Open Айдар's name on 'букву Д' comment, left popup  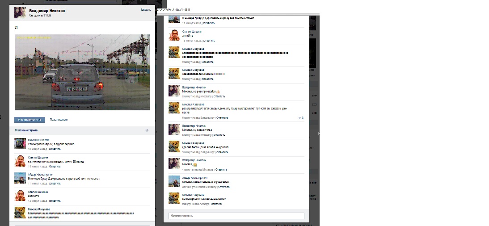(41, 175)
